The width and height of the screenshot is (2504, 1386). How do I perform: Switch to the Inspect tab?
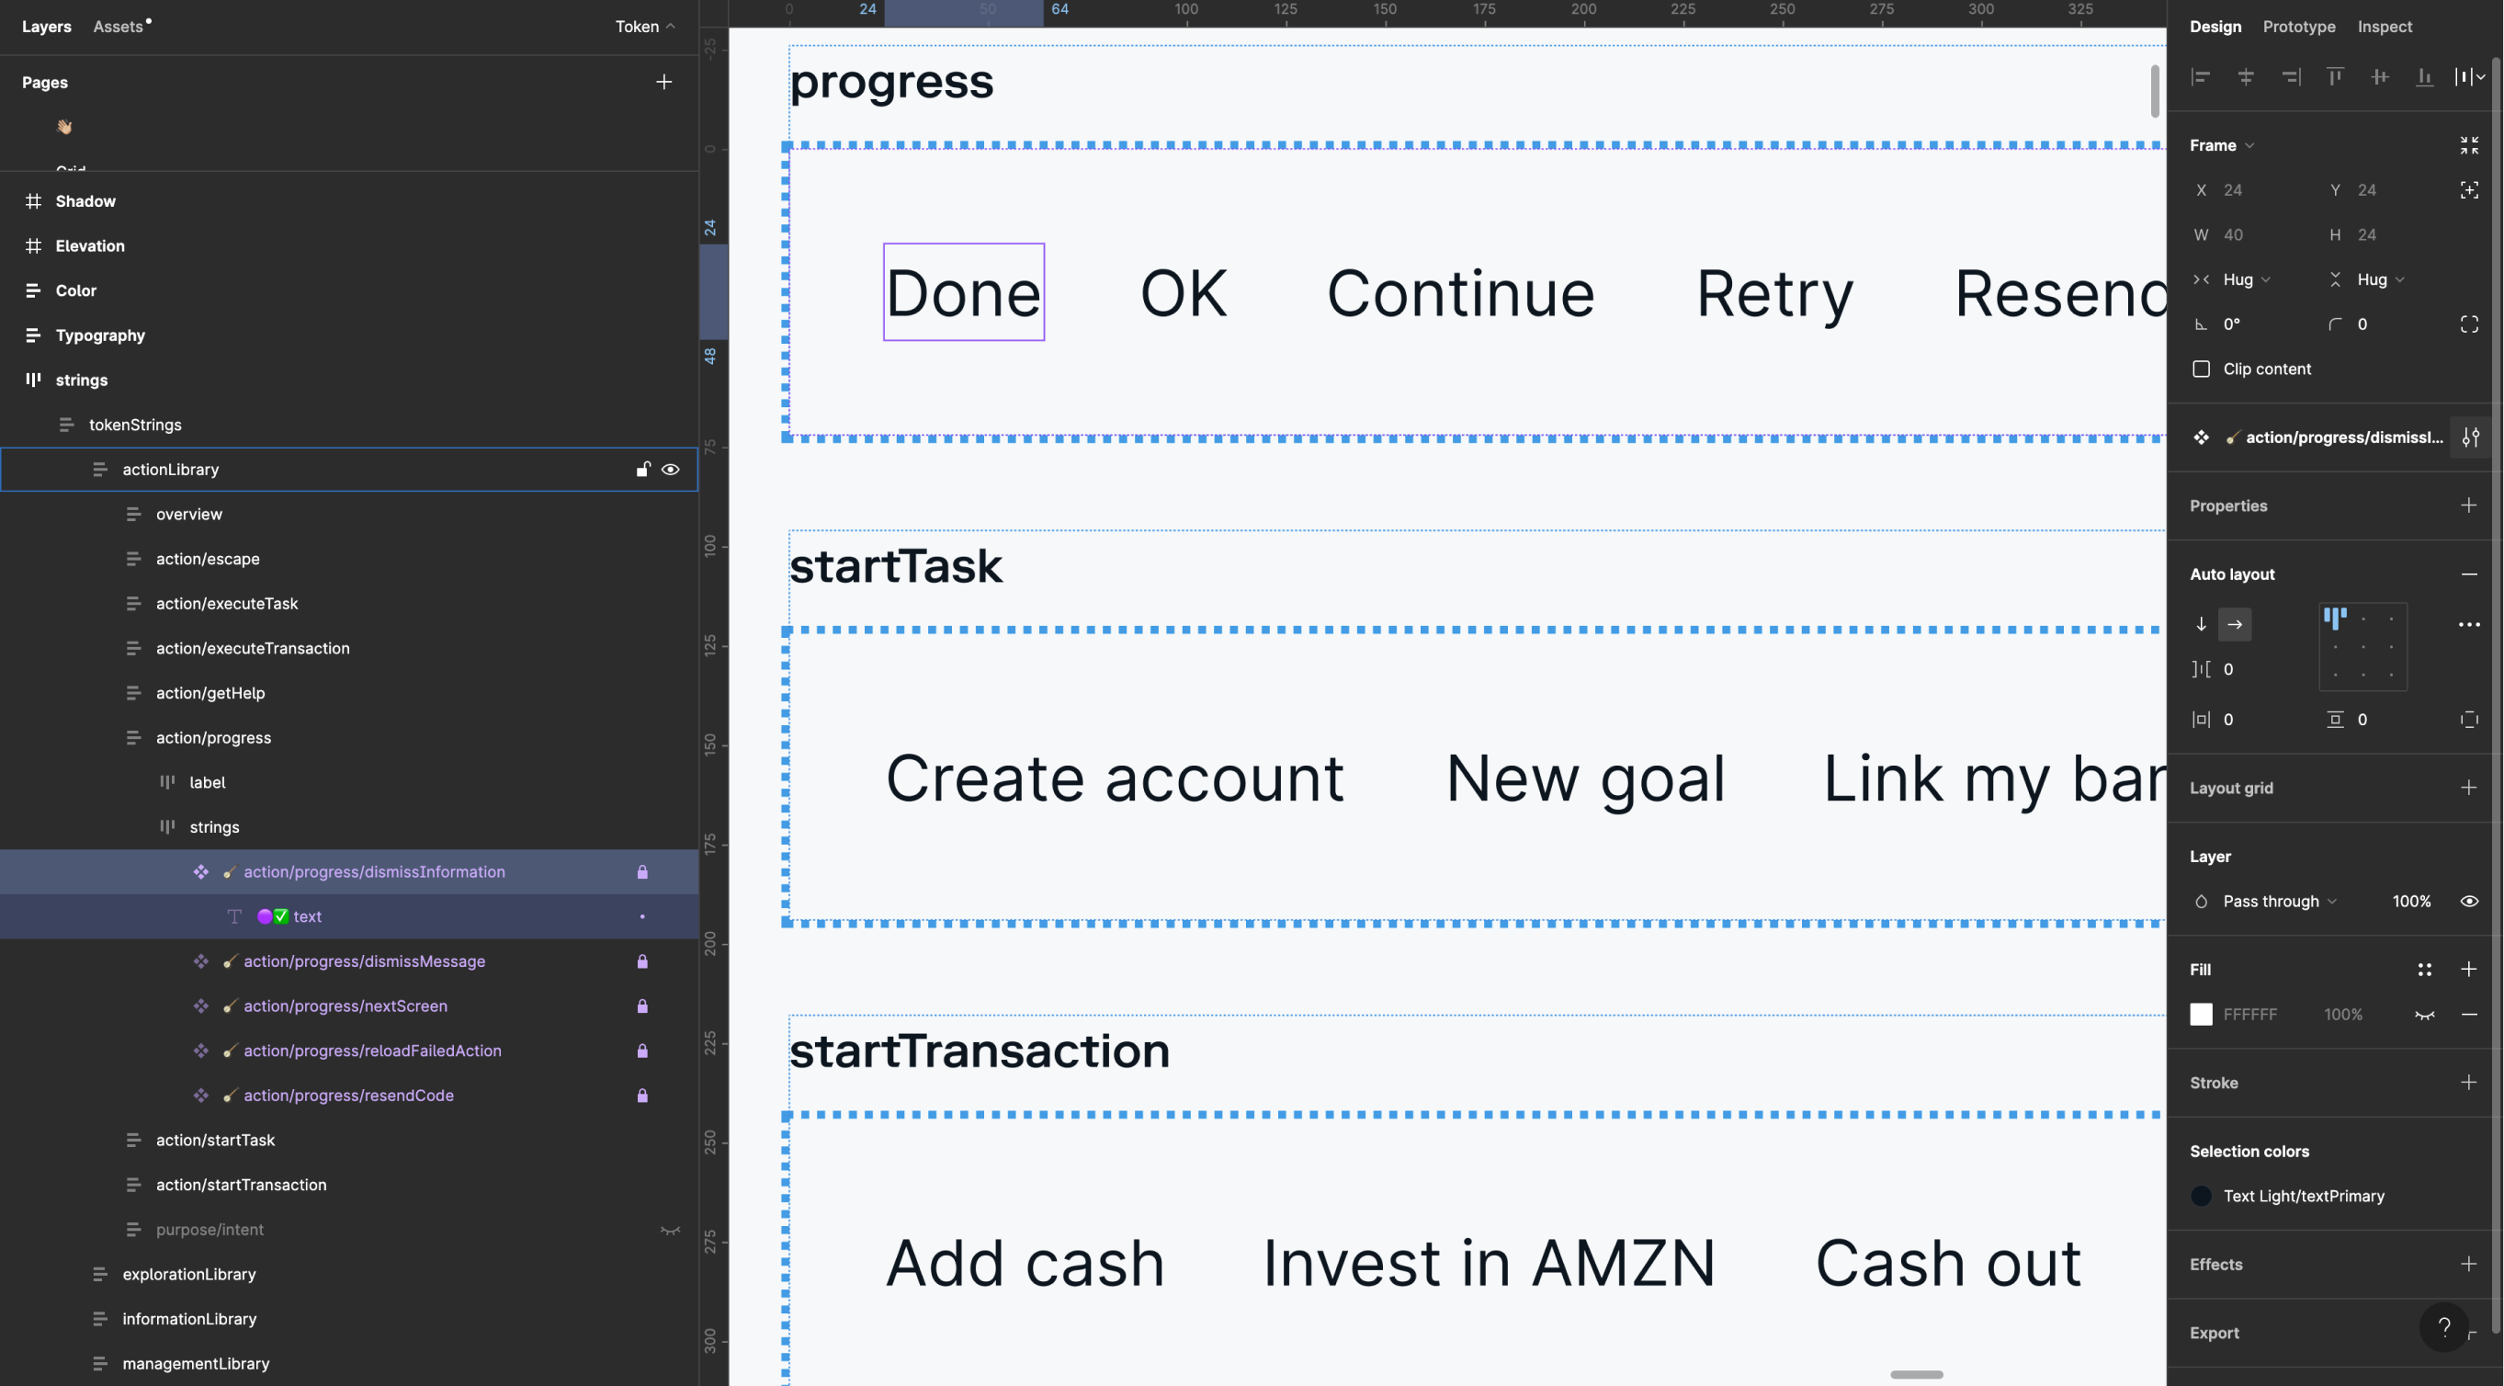coord(2385,27)
